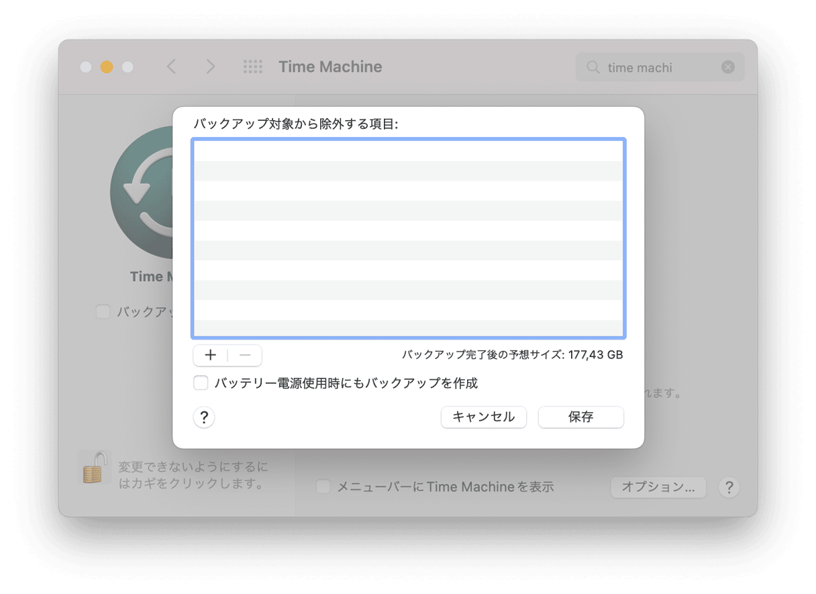Screen dimensions: 816x594
Task: Click the 変更できないようにするには lock description text
Action: [193, 475]
